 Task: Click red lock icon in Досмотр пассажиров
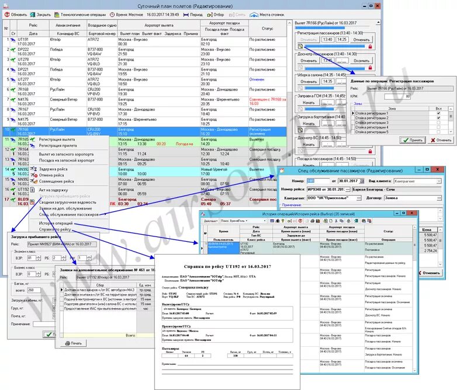[x=370, y=68]
